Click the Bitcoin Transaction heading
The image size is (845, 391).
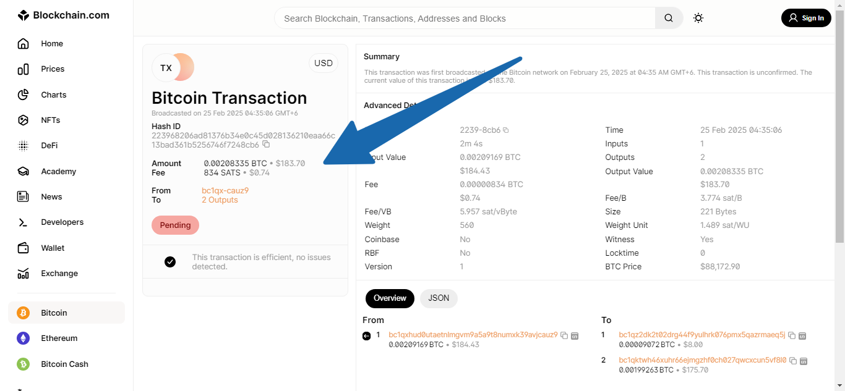[229, 98]
